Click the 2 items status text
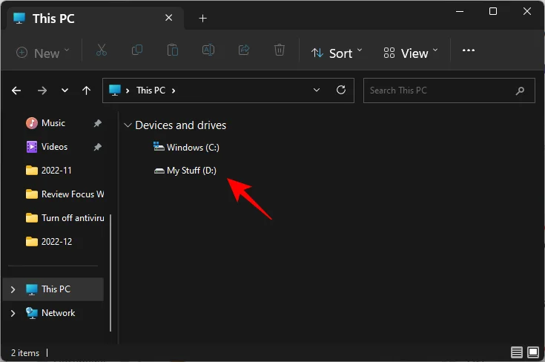Viewport: 545px width, 362px height. click(x=25, y=353)
